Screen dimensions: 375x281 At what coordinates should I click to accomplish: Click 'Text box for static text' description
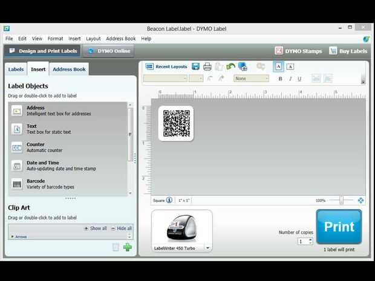(49, 132)
